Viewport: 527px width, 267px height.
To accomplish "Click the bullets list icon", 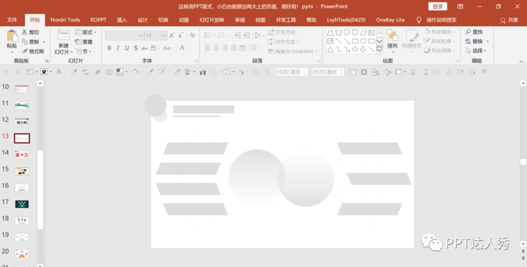I will click(208, 35).
